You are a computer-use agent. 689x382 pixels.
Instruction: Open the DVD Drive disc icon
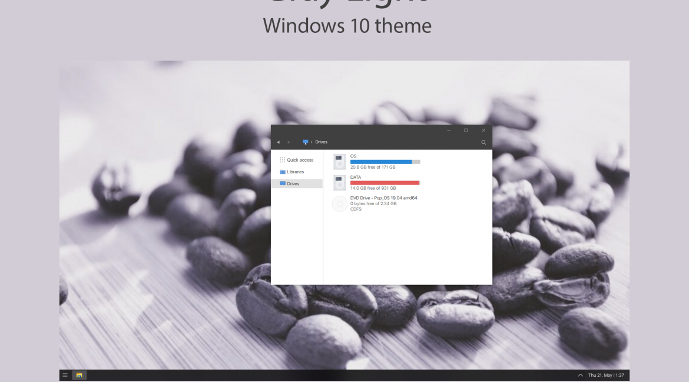click(339, 204)
